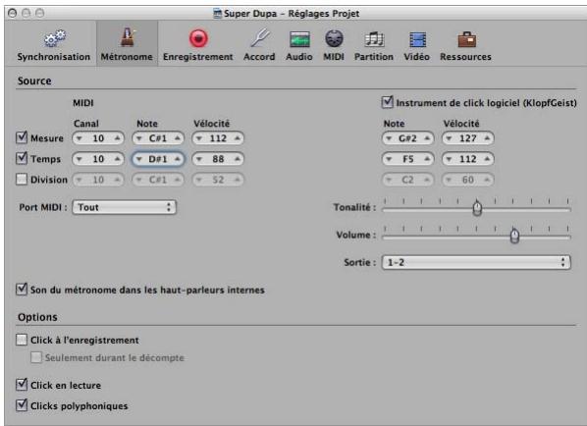Open the Vidéo film strip icon

click(417, 39)
